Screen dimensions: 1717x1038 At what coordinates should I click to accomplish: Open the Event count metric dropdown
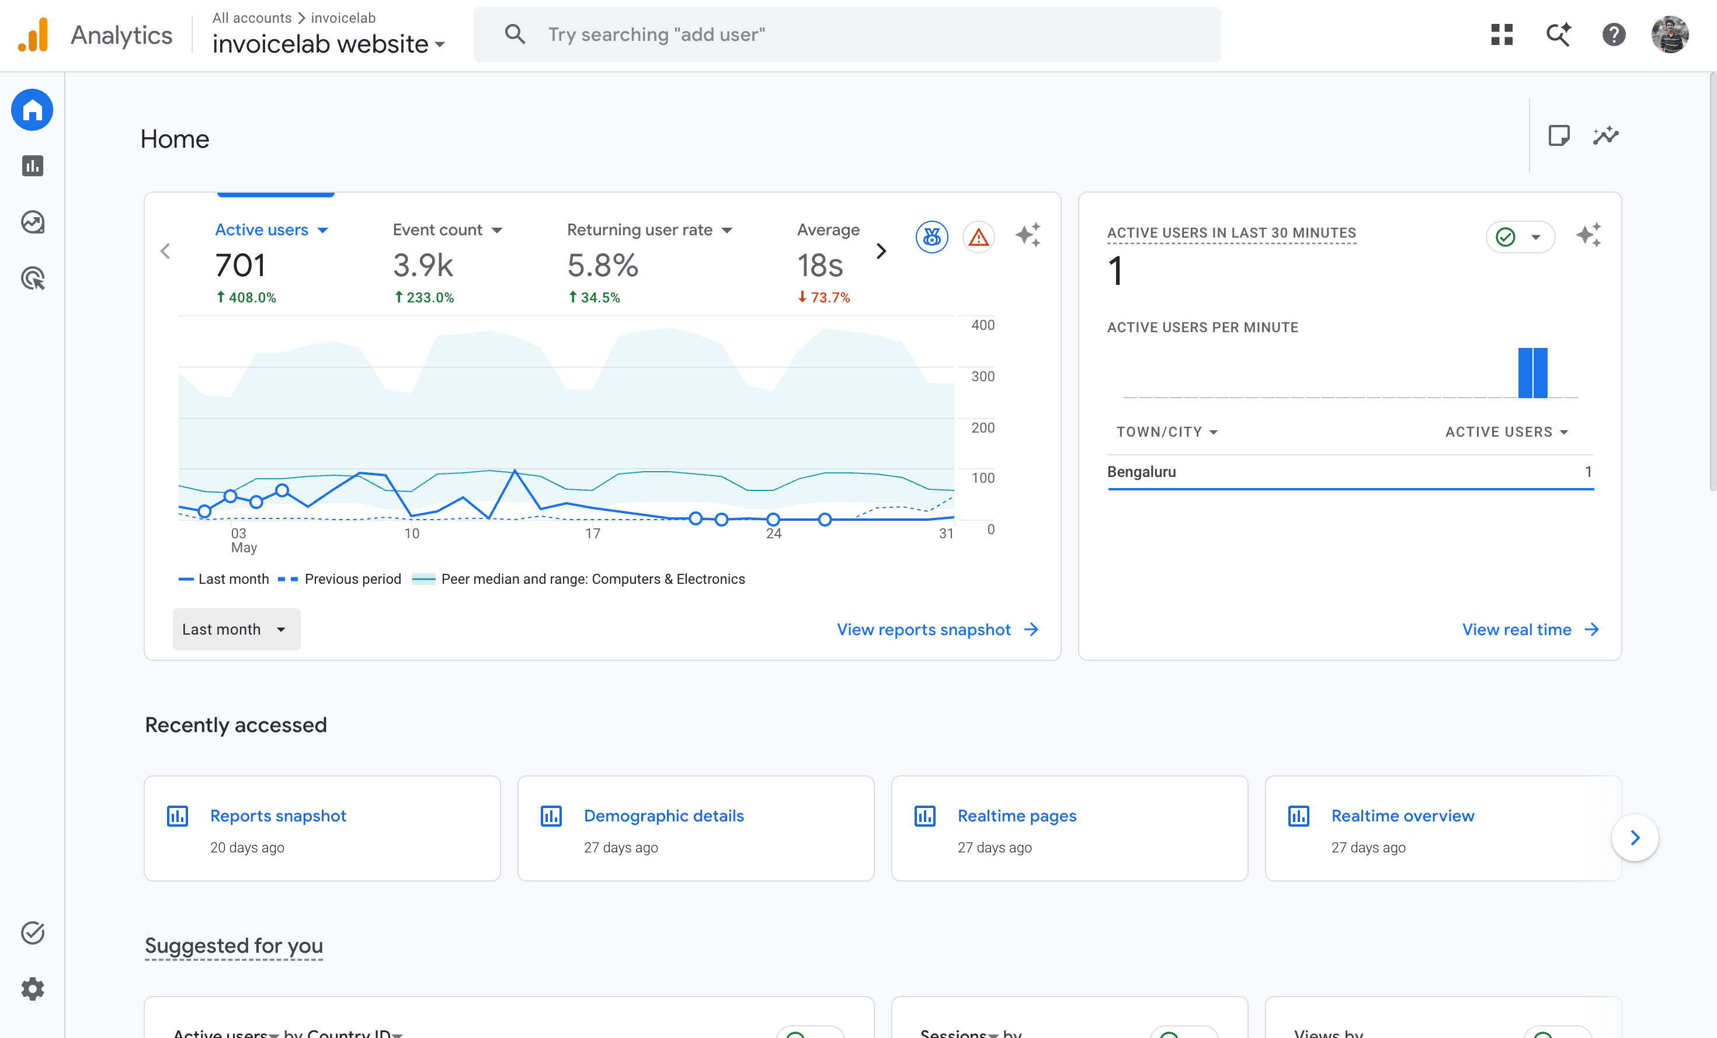(x=447, y=230)
